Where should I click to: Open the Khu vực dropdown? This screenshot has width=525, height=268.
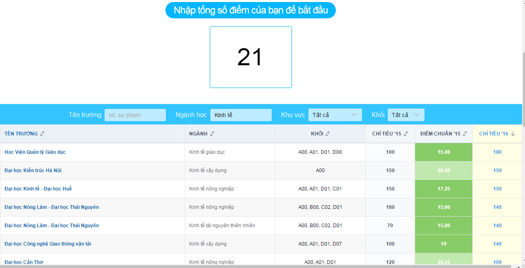click(x=335, y=115)
